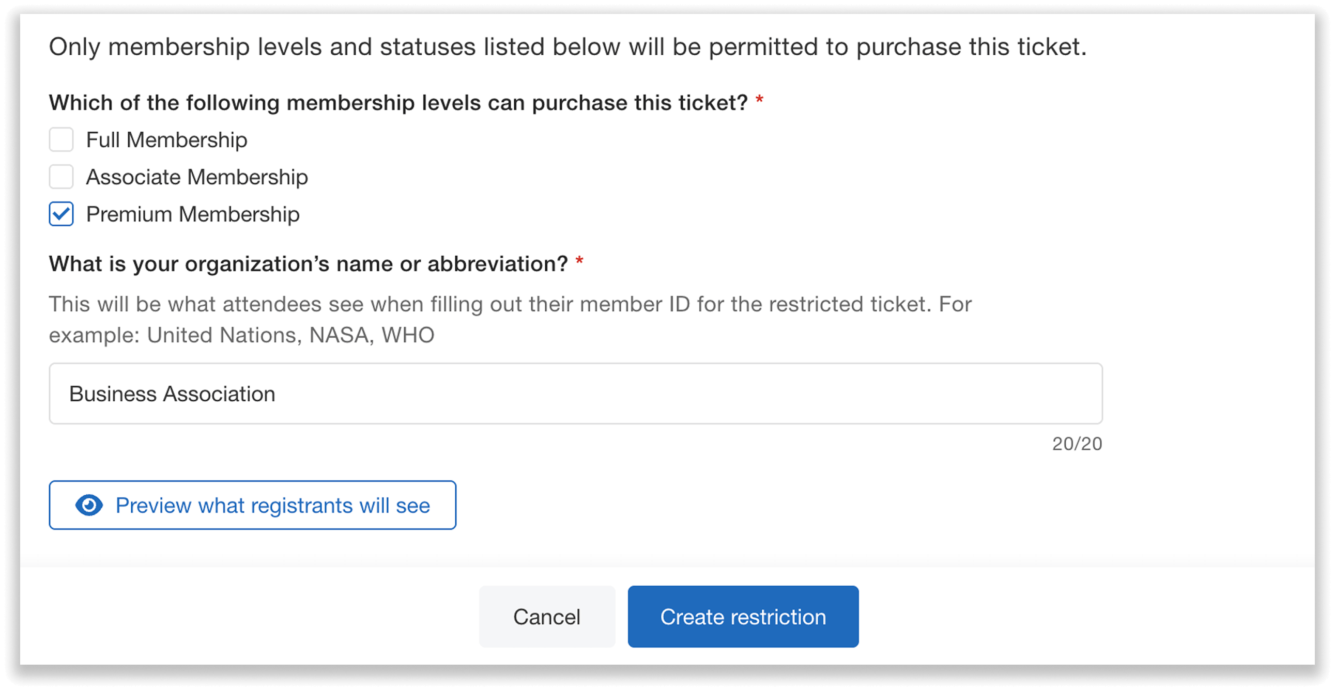Check the Associate Membership option
Viewport: 1335px width, 691px height.
point(60,177)
